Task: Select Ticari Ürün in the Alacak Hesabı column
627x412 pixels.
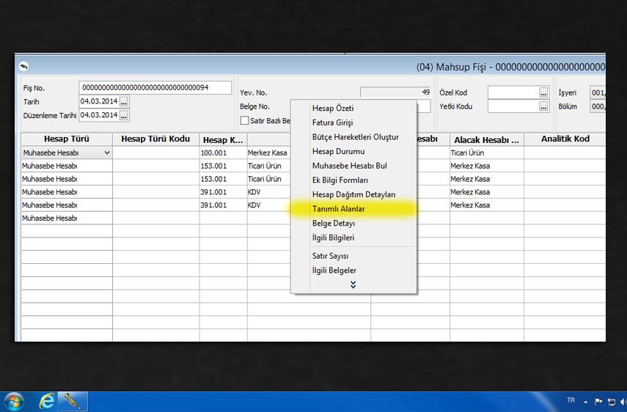Action: click(x=487, y=152)
